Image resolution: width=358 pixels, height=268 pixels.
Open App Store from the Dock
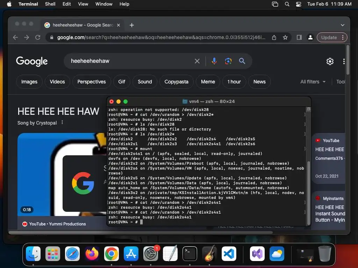coord(131,254)
